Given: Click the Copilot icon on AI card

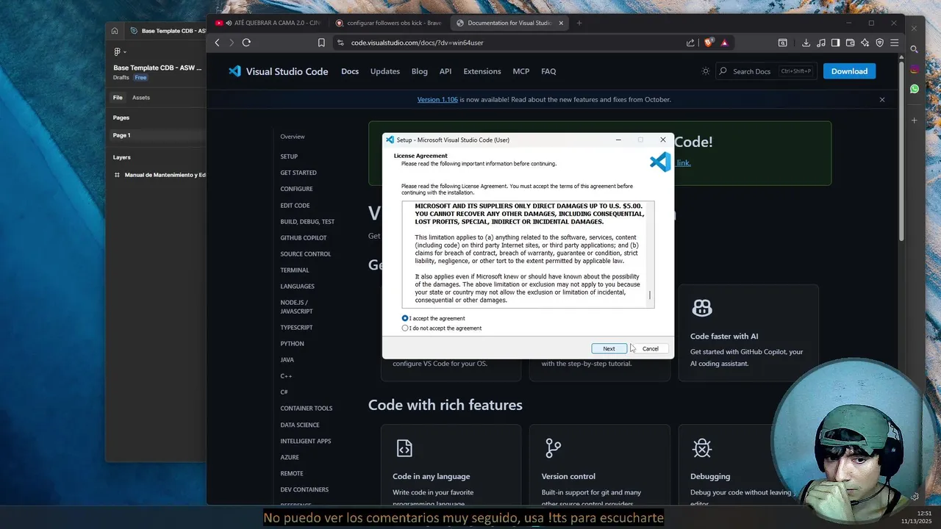Looking at the screenshot, I should point(702,308).
